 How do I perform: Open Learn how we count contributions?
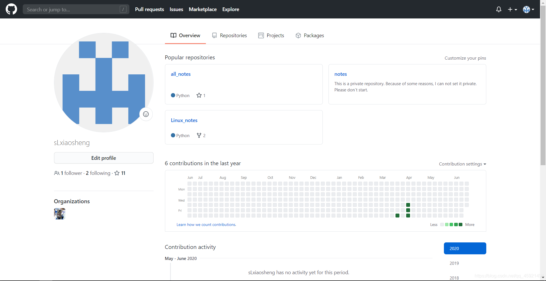(x=206, y=225)
